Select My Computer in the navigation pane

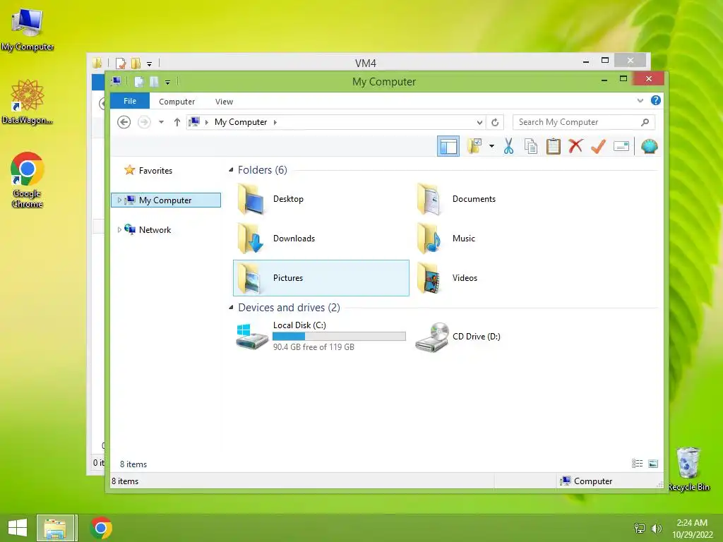point(166,200)
